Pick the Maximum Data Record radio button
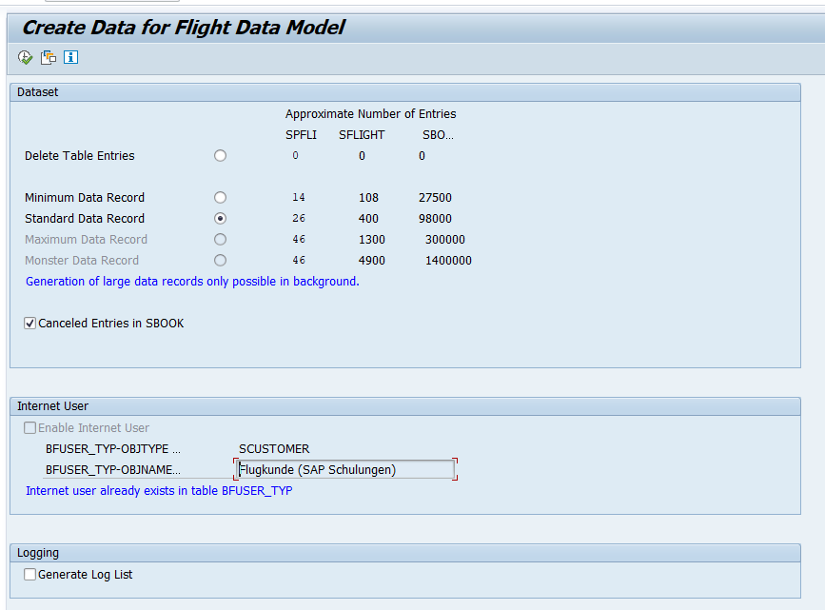This screenshot has width=825, height=610. point(221,240)
